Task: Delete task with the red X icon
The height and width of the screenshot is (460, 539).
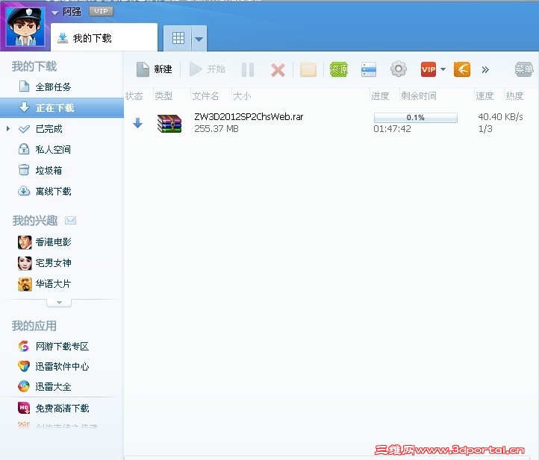Action: click(x=278, y=70)
